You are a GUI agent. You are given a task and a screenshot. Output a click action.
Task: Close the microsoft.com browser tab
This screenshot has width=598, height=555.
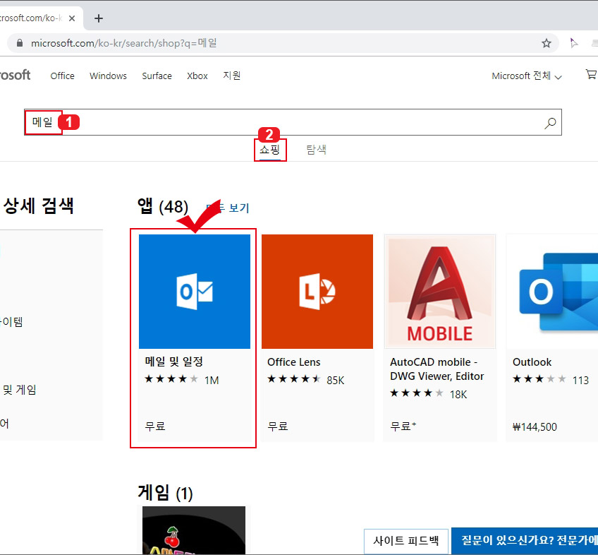pos(72,18)
